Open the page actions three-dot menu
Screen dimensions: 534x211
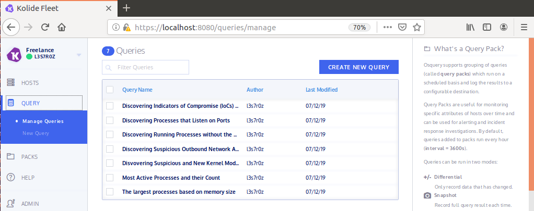tap(387, 27)
